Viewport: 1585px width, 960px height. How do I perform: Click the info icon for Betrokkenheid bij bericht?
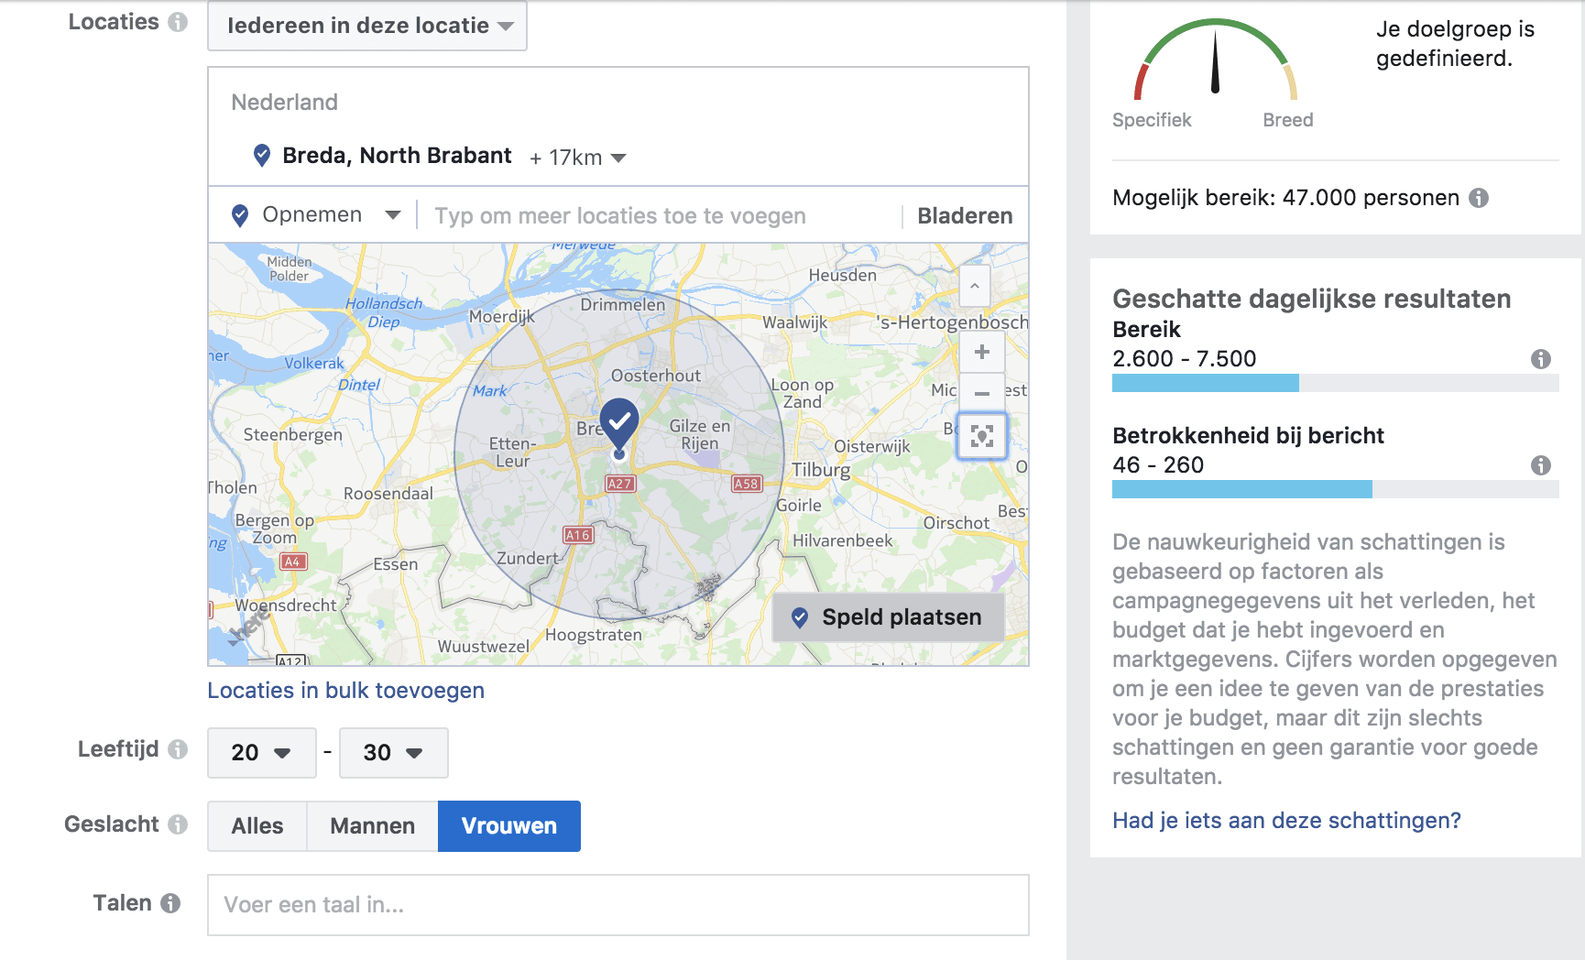point(1541,465)
